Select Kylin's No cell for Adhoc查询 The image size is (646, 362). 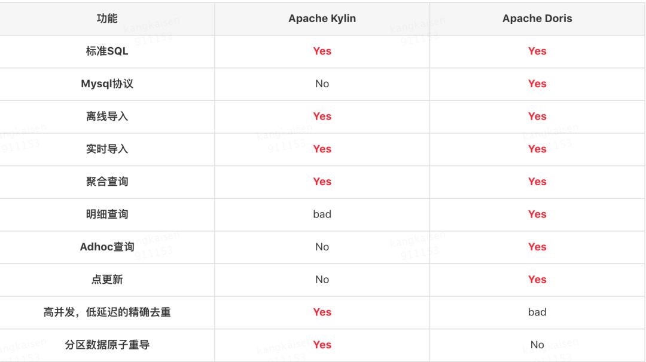click(322, 247)
